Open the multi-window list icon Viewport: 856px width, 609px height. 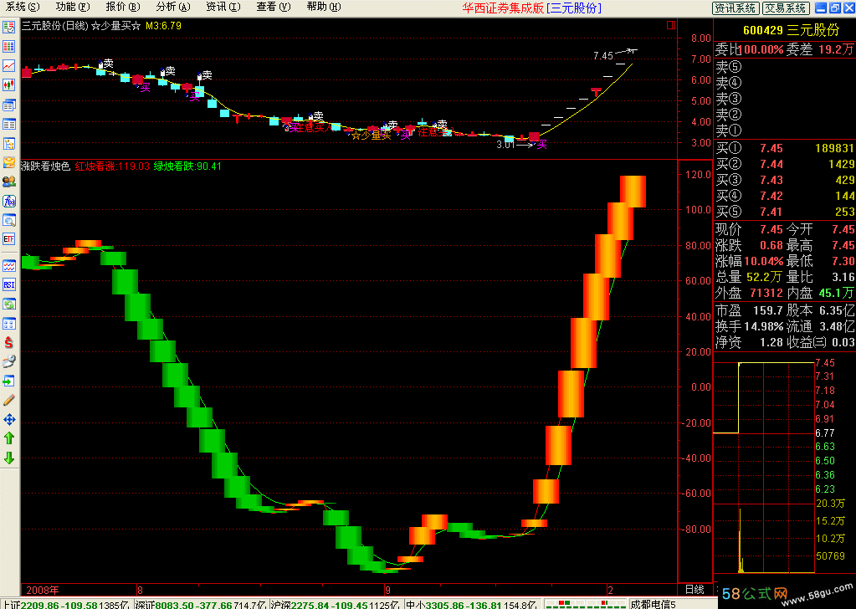pyautogui.click(x=8, y=105)
